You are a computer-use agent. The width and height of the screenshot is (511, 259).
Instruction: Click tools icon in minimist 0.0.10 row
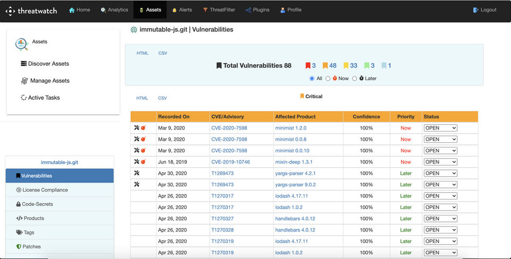(x=137, y=150)
